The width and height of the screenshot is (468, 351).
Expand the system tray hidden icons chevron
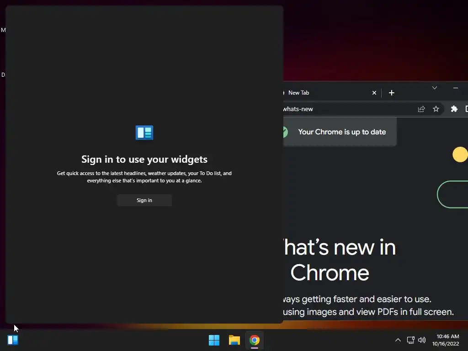click(x=398, y=340)
